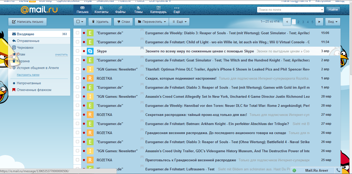Open the Письма mail tab
The width and height of the screenshot is (352, 174).
tap(82, 10)
